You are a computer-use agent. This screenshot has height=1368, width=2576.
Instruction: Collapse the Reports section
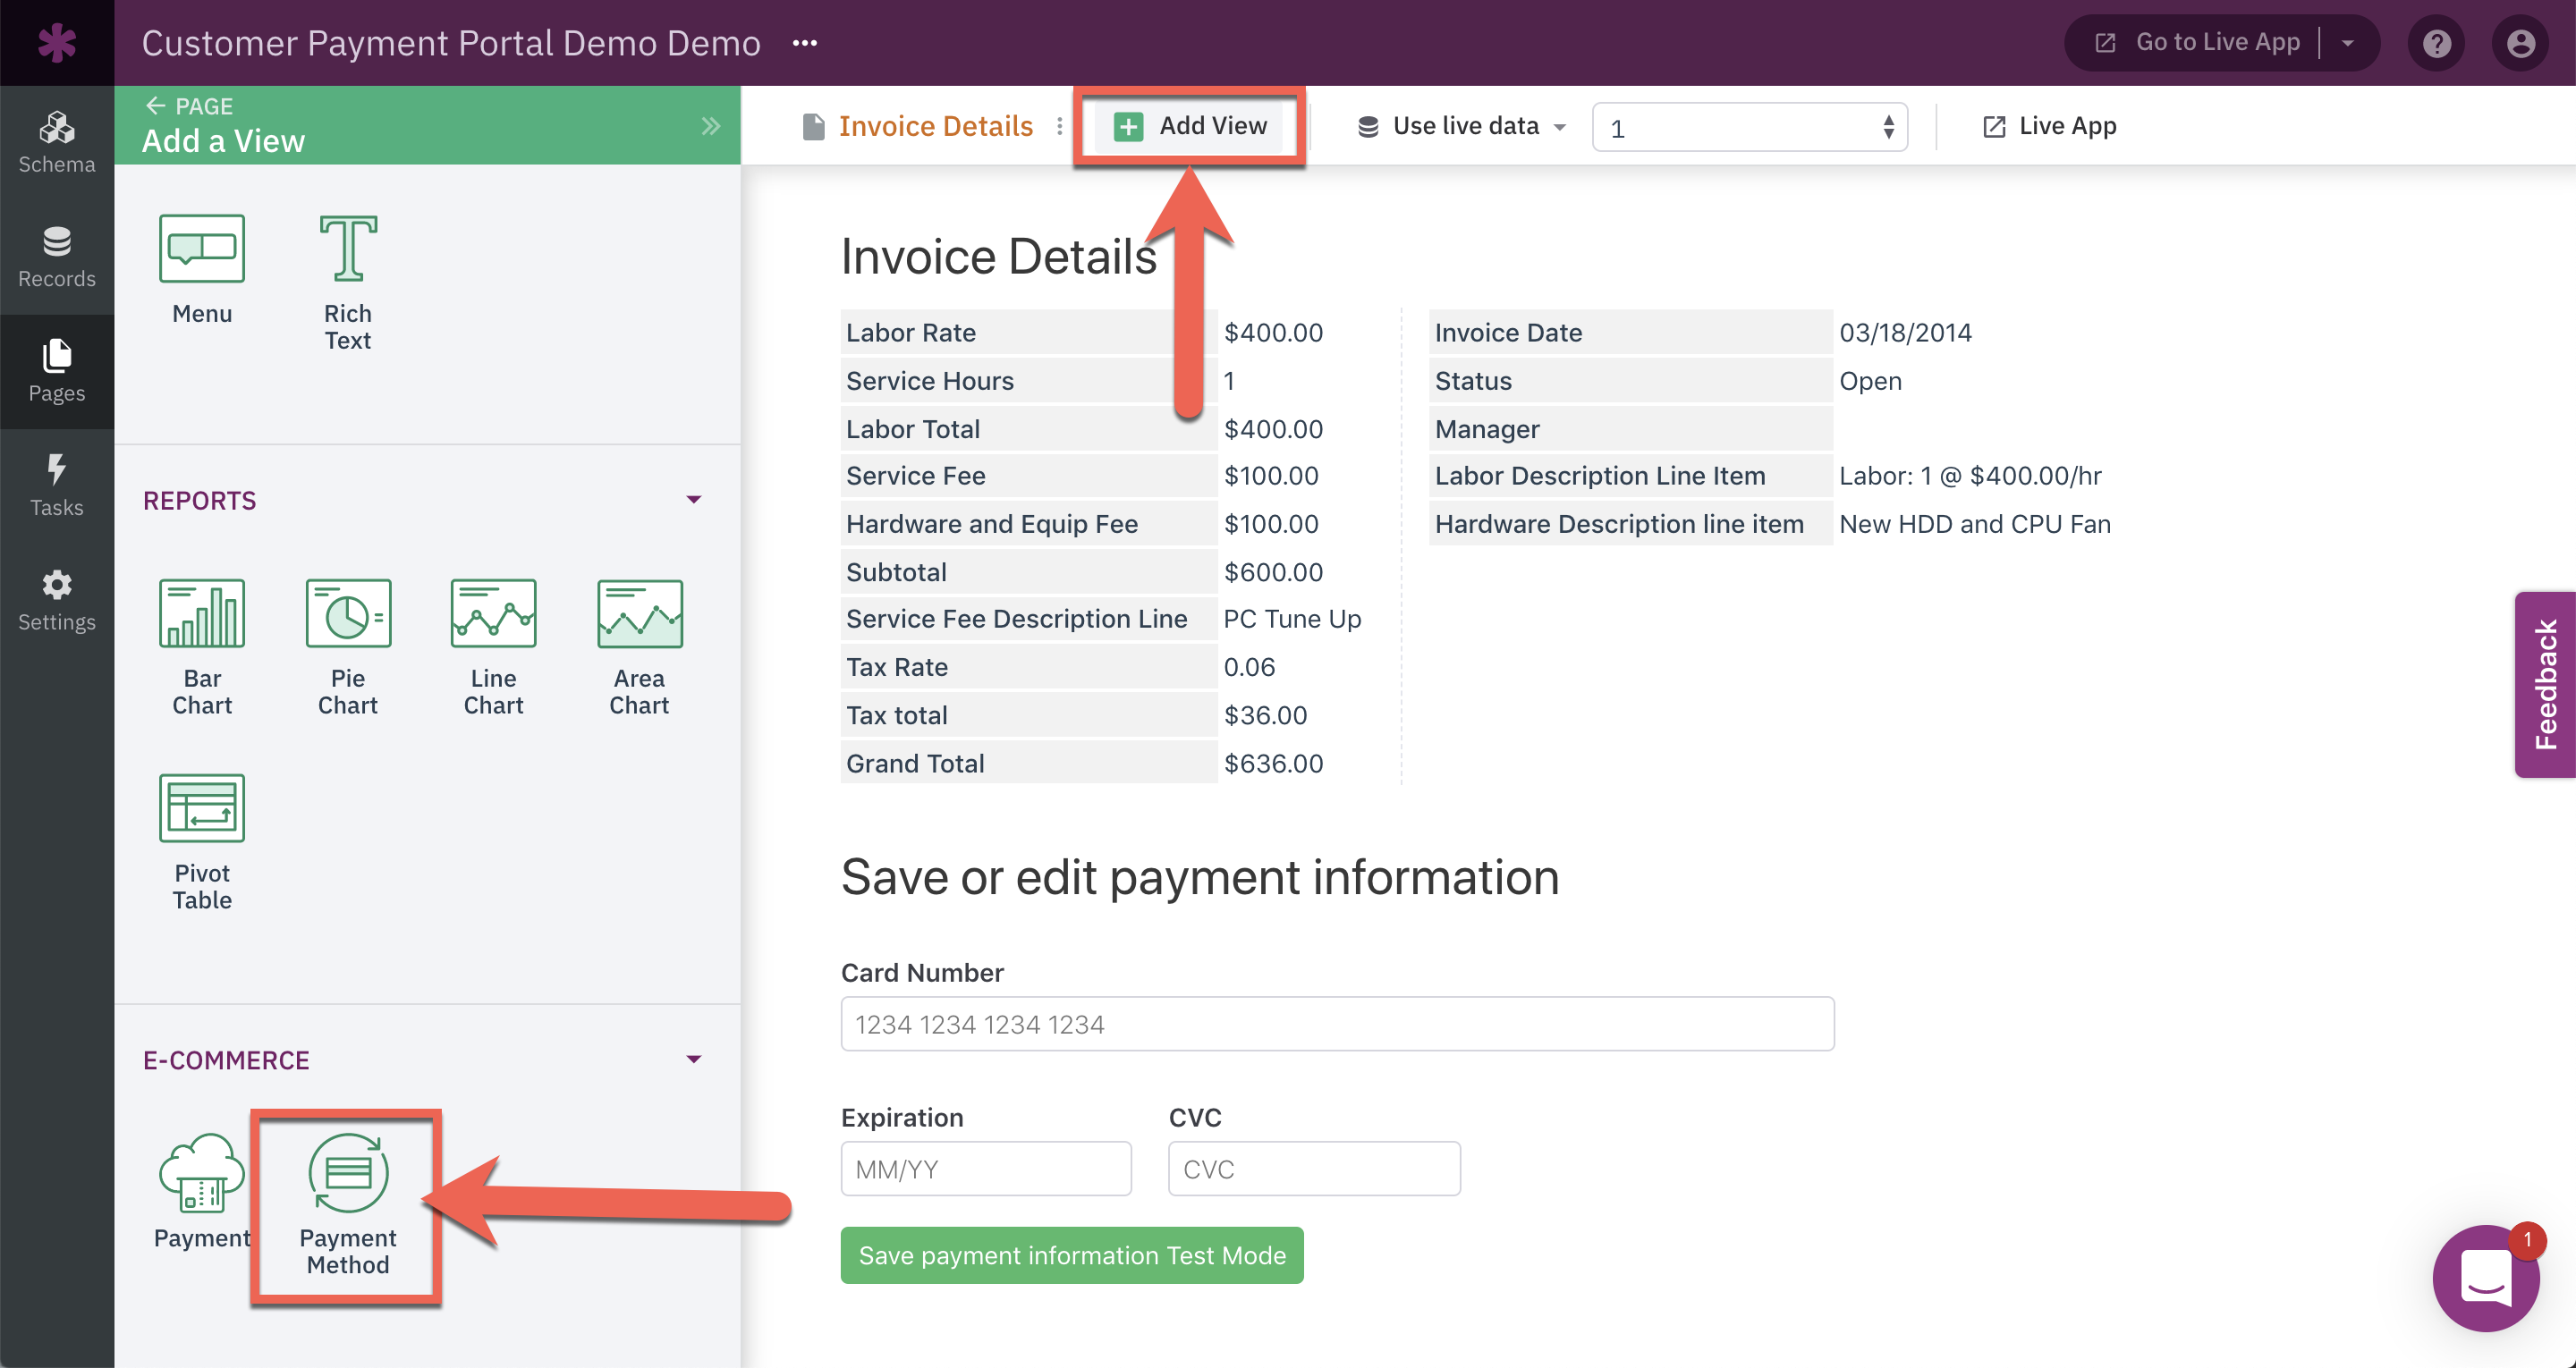693,500
